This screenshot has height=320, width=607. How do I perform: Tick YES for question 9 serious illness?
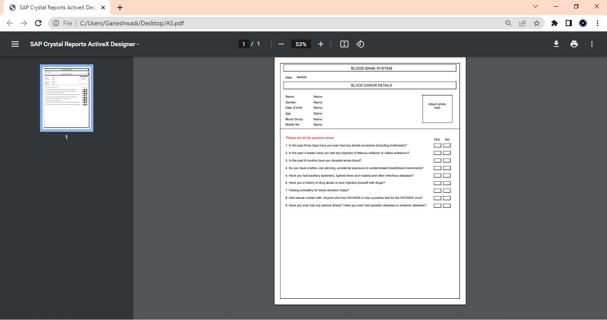[437, 205]
